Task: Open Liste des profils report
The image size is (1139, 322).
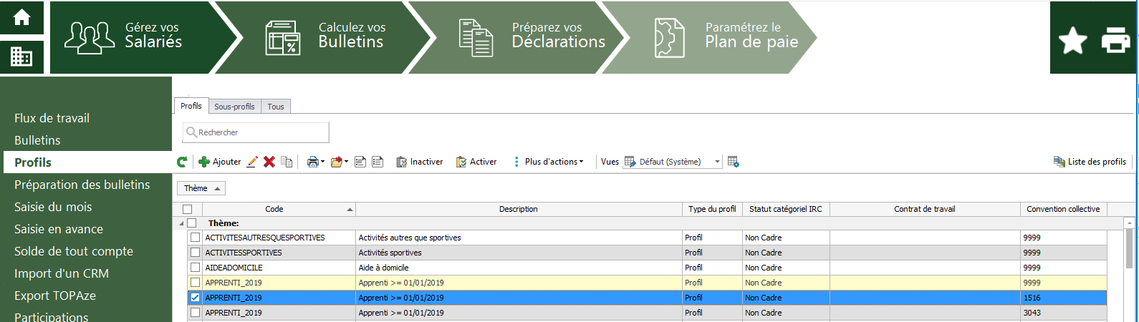Action: click(1090, 162)
